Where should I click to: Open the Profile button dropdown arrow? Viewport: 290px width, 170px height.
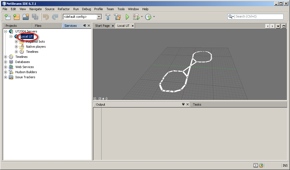pyautogui.click(x=154, y=17)
